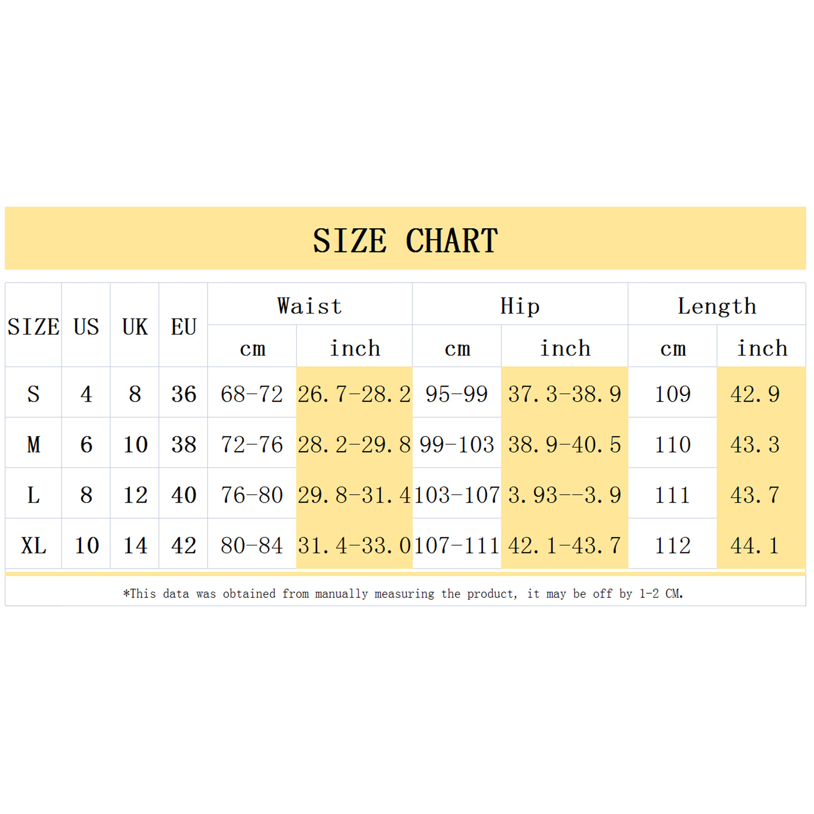Click the UK header cell
This screenshot has width=814, height=814.
coord(135,327)
